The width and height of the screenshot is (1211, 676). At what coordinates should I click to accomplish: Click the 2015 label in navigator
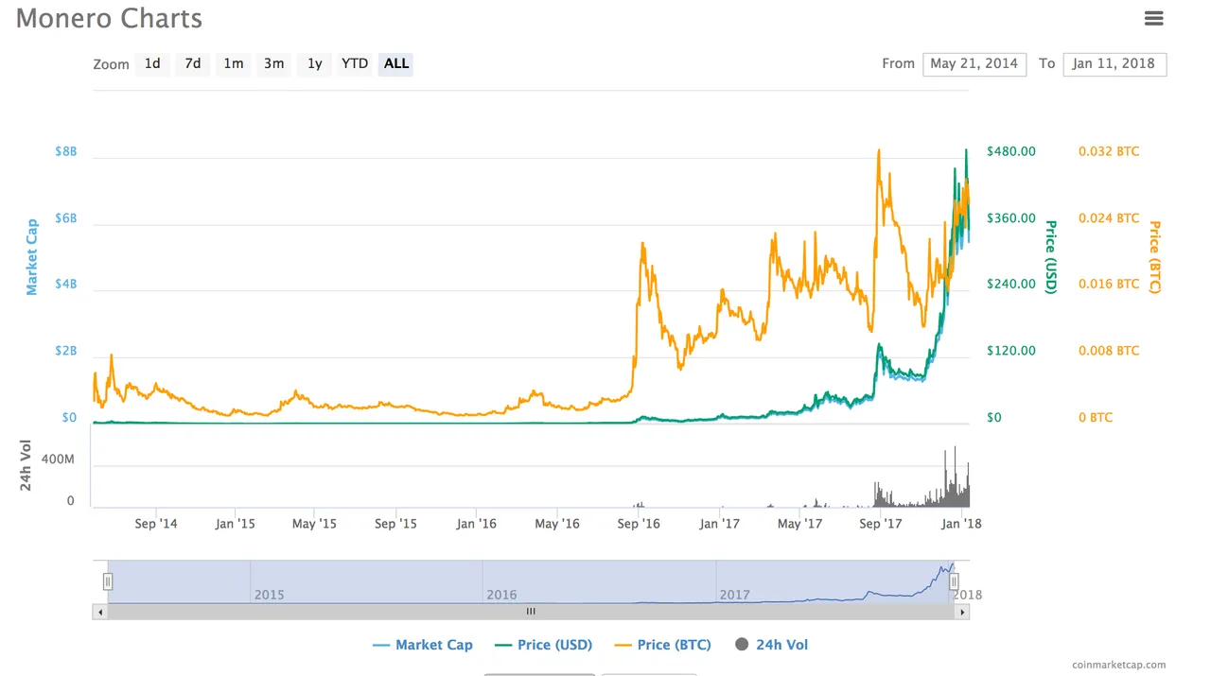(269, 595)
